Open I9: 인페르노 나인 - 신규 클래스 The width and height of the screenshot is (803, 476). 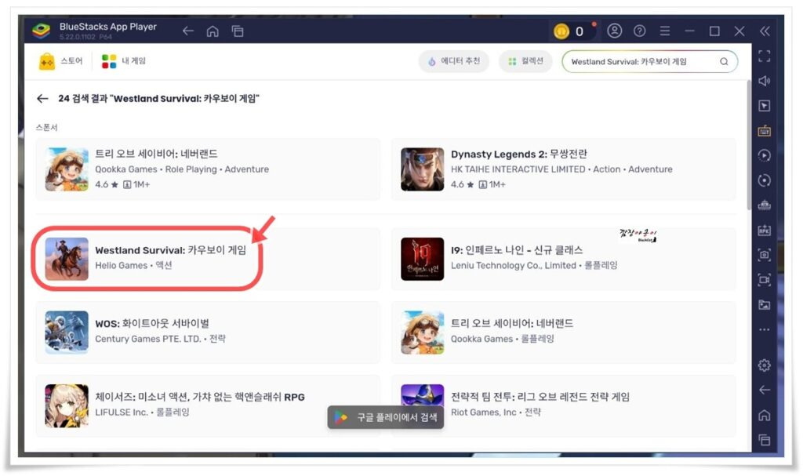(x=563, y=259)
